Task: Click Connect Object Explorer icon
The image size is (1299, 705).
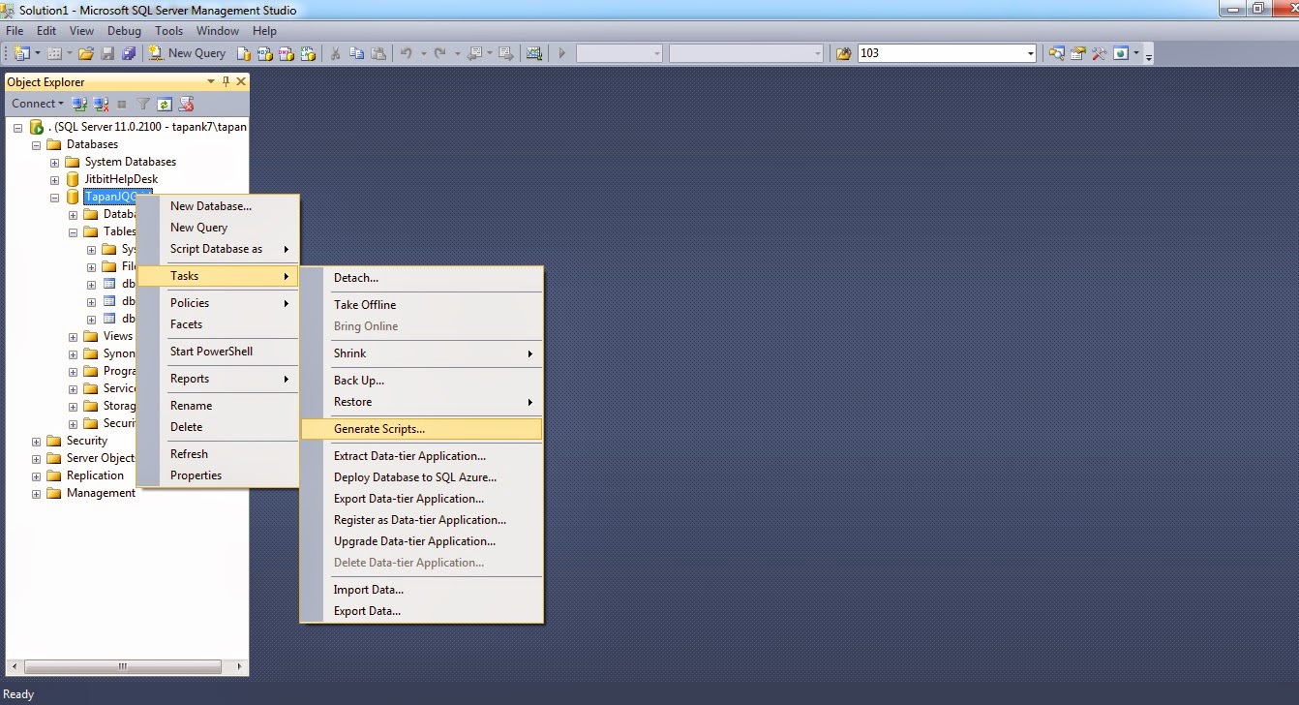Action: (x=80, y=104)
